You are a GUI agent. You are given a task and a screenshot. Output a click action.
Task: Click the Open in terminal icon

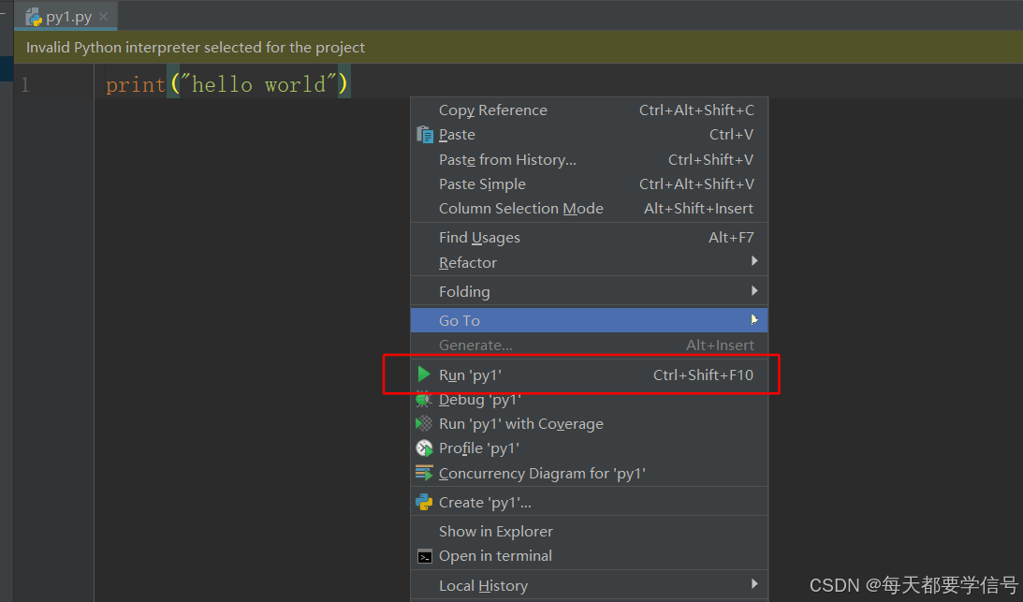tap(425, 557)
